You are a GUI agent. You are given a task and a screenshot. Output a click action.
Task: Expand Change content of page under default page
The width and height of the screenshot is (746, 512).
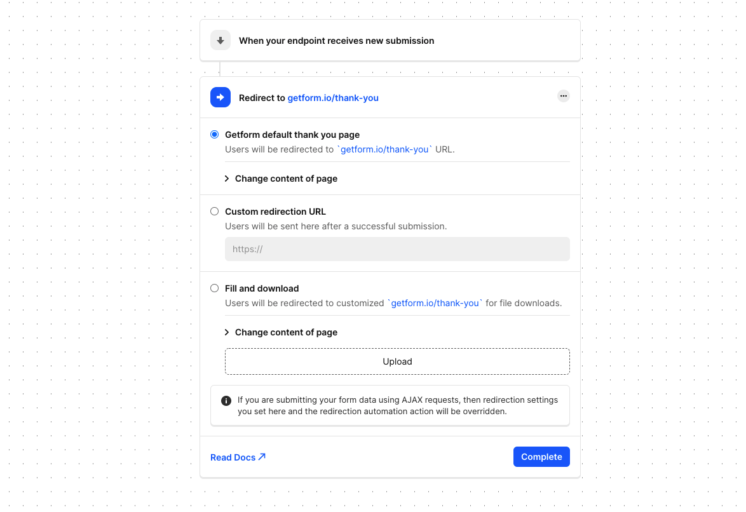281,179
